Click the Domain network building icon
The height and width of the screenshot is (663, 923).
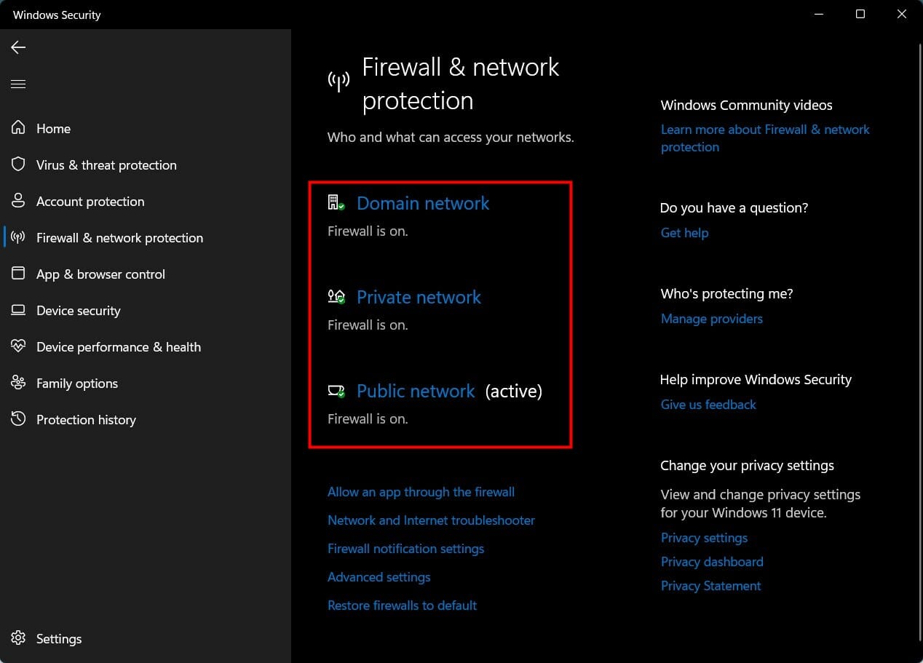(x=336, y=202)
